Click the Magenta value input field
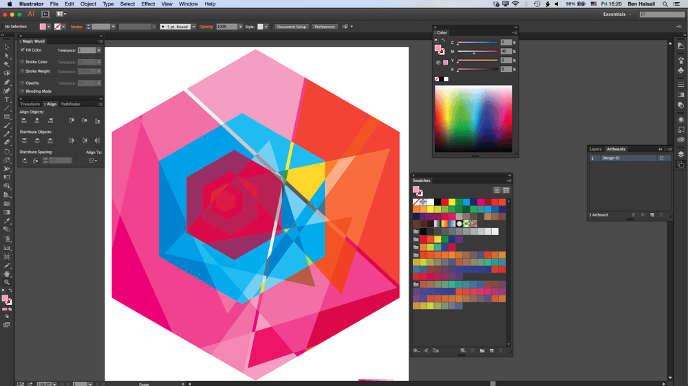Viewport: 688px width, 386px height. coord(506,52)
